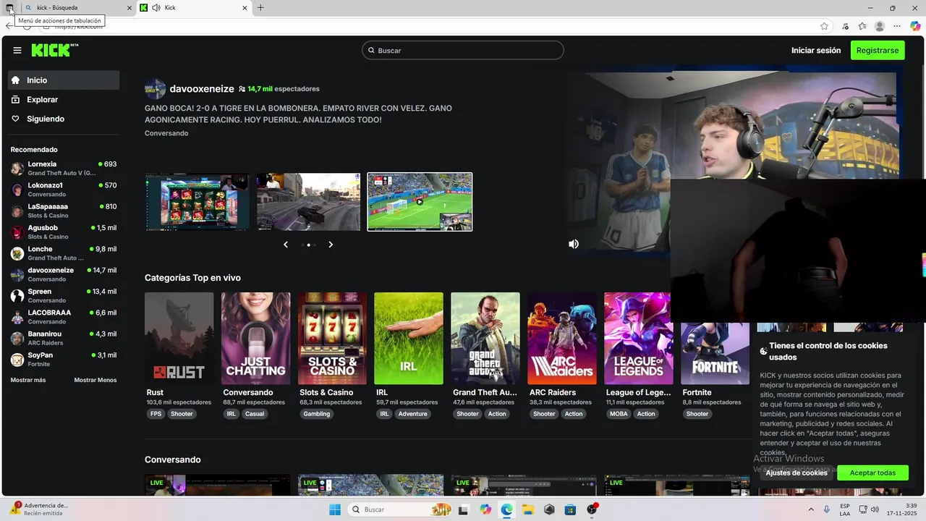Open Copilot icon in browser toolbar

[x=915, y=26]
